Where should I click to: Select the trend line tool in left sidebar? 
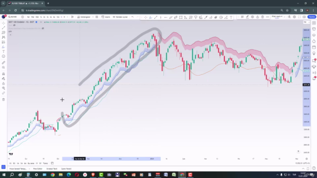click(x=3, y=28)
